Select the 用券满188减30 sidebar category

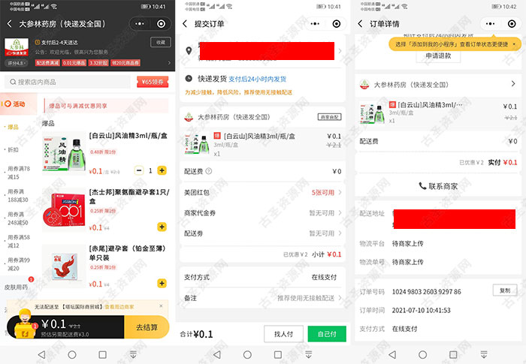[18, 195]
